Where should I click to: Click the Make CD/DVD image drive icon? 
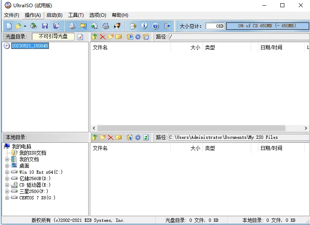coord(72,26)
